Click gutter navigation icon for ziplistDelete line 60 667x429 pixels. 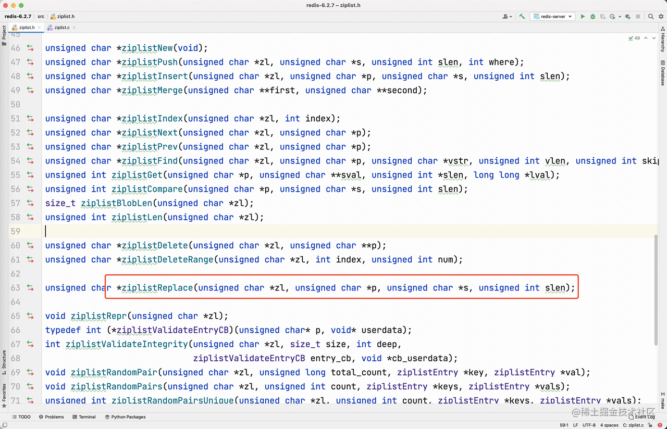[30, 245]
